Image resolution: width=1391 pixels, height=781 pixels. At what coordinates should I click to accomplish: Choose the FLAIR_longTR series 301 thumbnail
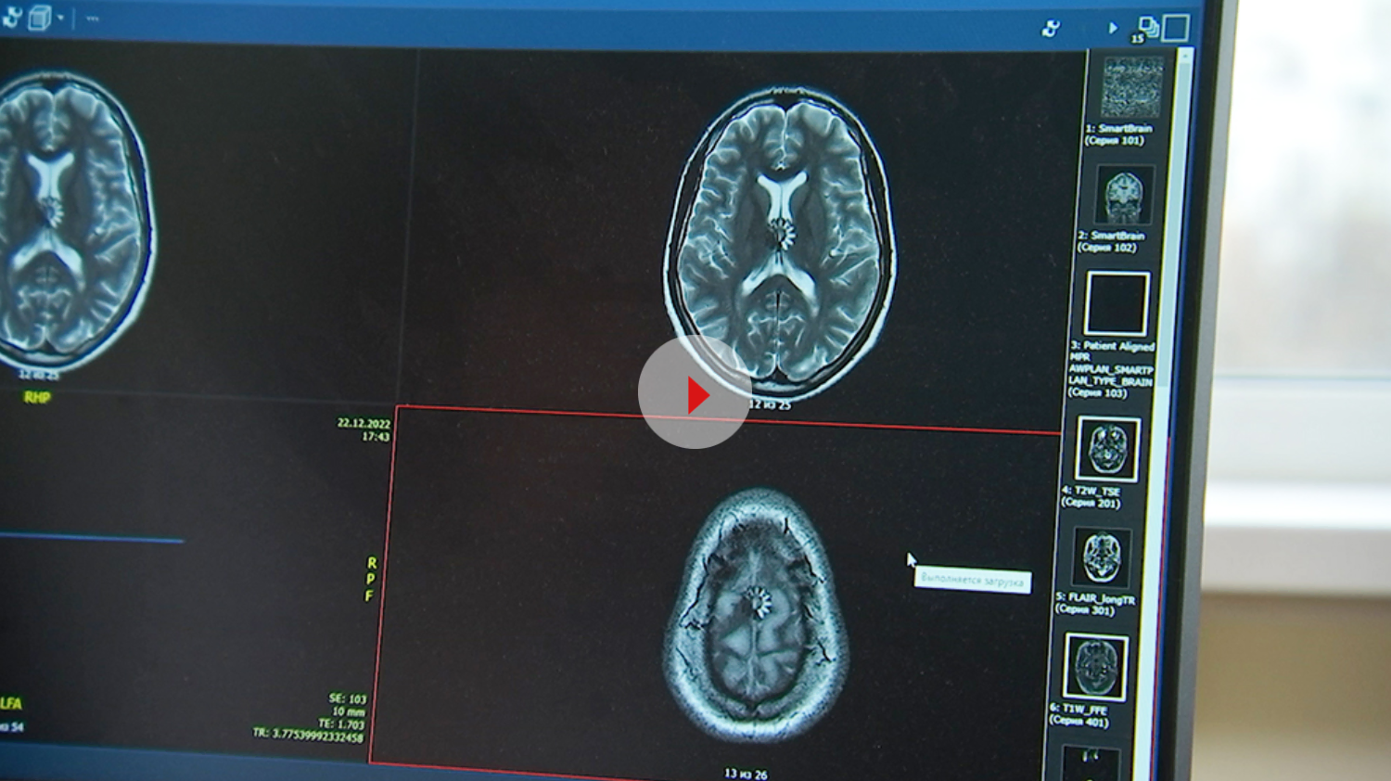pyautogui.click(x=1102, y=557)
